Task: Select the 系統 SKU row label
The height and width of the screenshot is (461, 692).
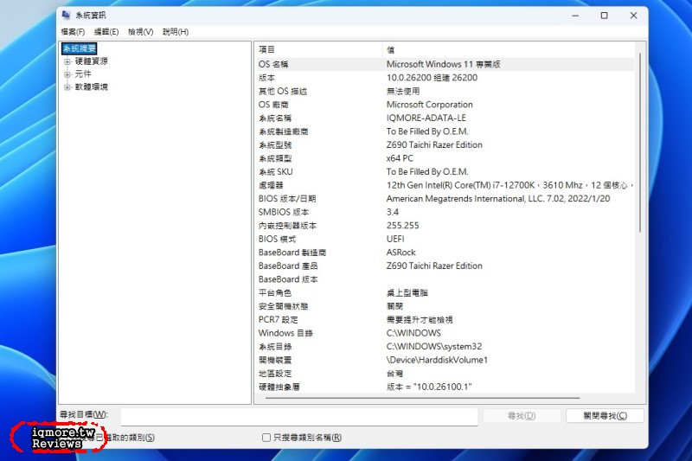Action: [275, 172]
